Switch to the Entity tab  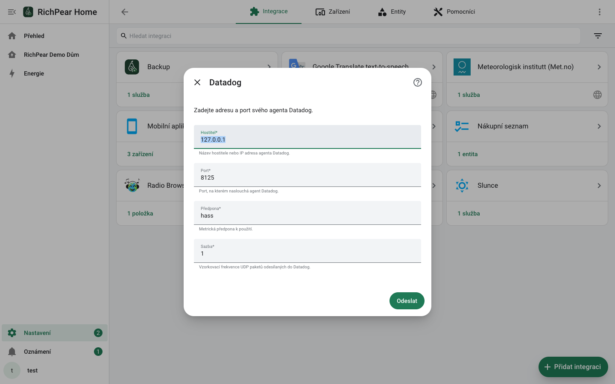pos(392,12)
